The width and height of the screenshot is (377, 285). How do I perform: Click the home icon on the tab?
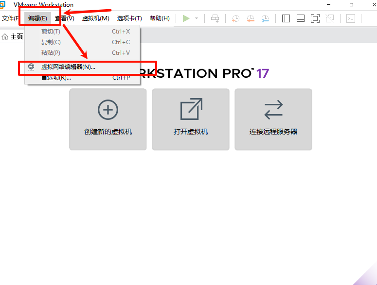coord(5,37)
